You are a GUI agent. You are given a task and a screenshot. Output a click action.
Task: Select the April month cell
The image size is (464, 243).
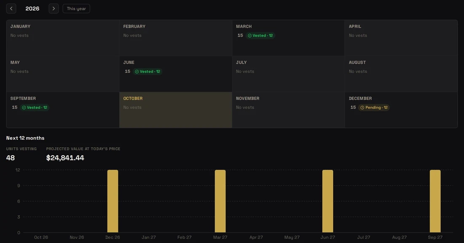(x=401, y=38)
